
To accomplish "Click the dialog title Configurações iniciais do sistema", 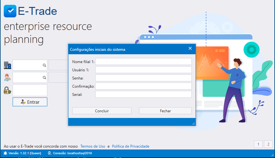I will (98, 50).
